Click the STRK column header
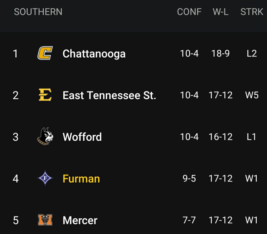The width and height of the screenshot is (267, 234). [x=252, y=12]
